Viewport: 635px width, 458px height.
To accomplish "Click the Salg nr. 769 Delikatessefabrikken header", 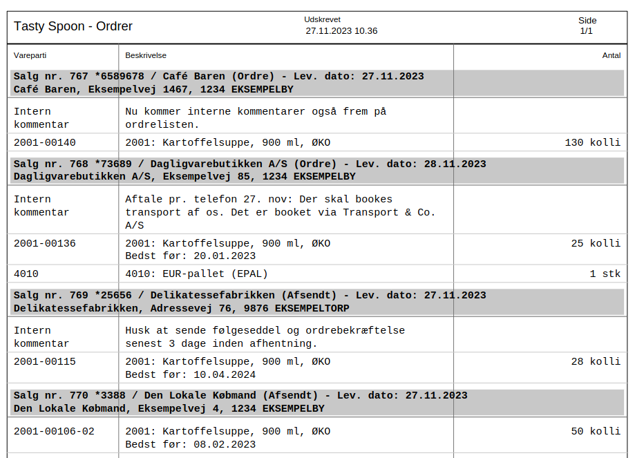I will tap(249, 296).
